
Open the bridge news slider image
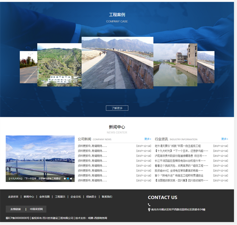[40, 156]
